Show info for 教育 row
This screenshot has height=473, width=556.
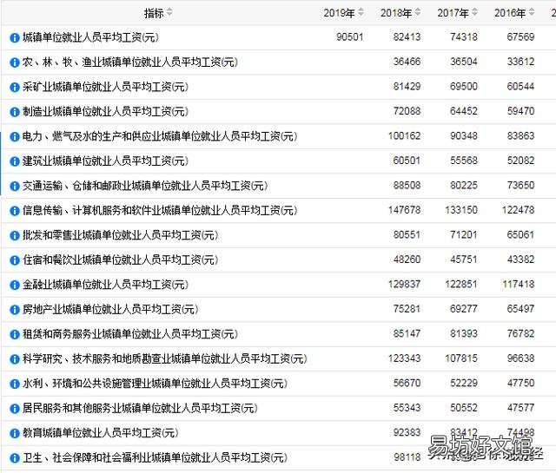click(x=14, y=433)
